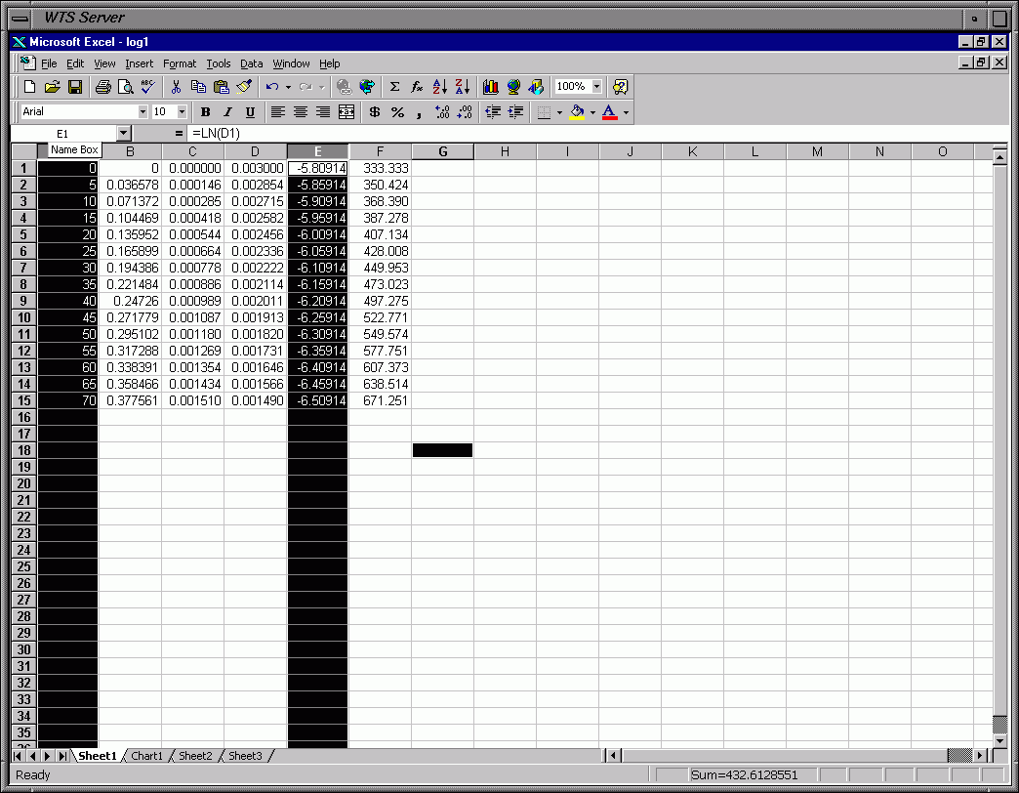Toggle underline formatting

(248, 111)
